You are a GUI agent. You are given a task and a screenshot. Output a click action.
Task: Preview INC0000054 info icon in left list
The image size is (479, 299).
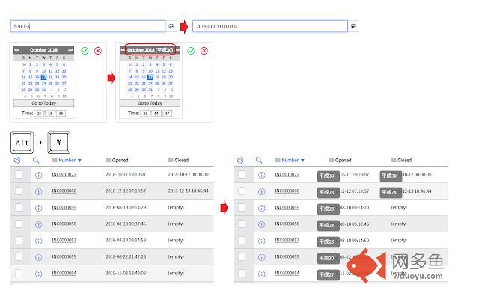tap(38, 274)
